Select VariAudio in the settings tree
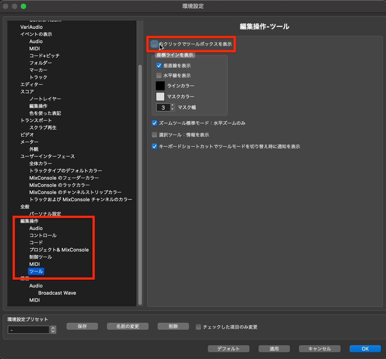This screenshot has height=359, width=386. point(31,27)
